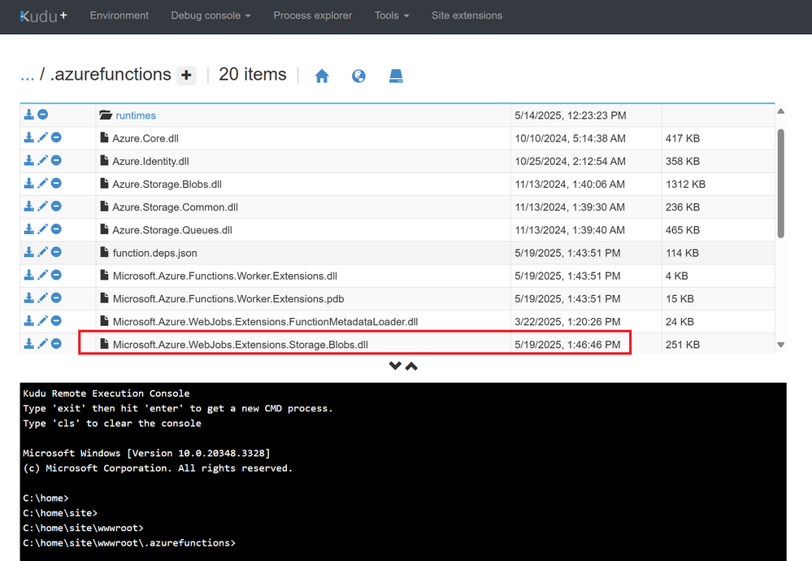Click file list scrollbar down arrow
The image size is (812, 561).
780,345
